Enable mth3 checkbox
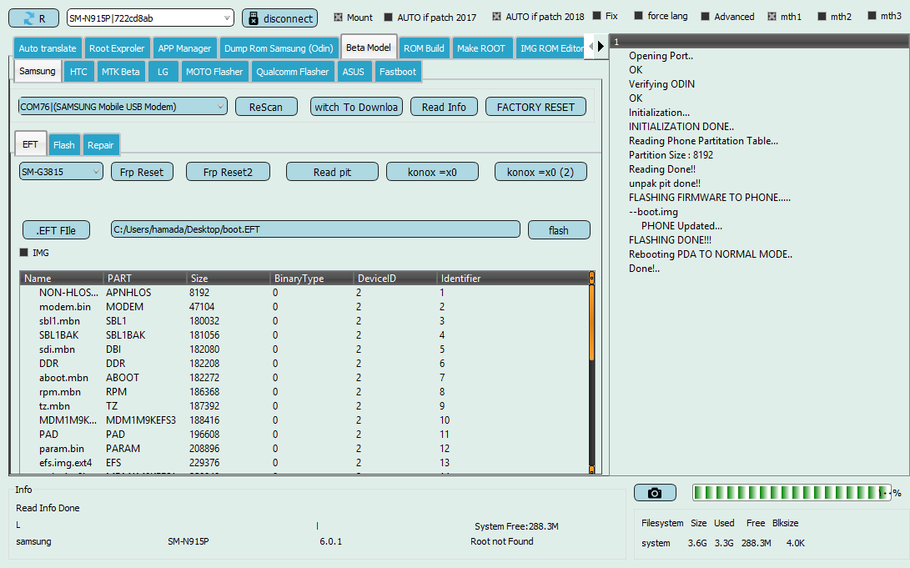Screen dimensions: 910x568 pyautogui.click(x=872, y=16)
